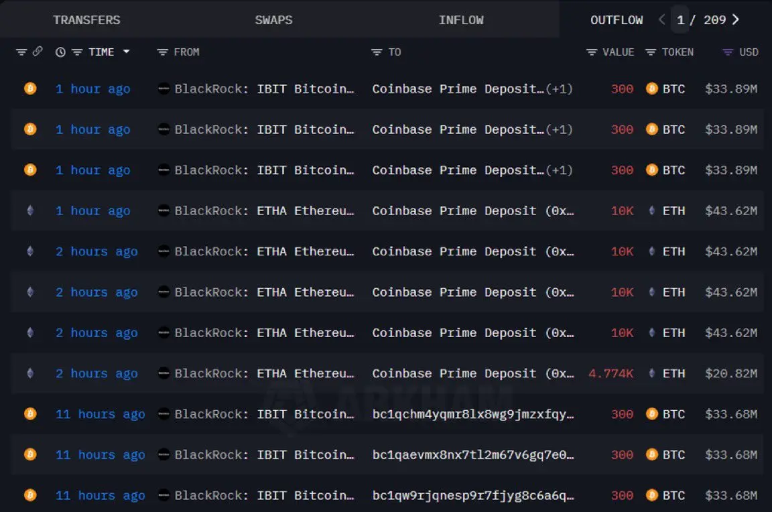Go to previous page with left chevron
Image resolution: width=772 pixels, height=512 pixels.
coord(661,19)
